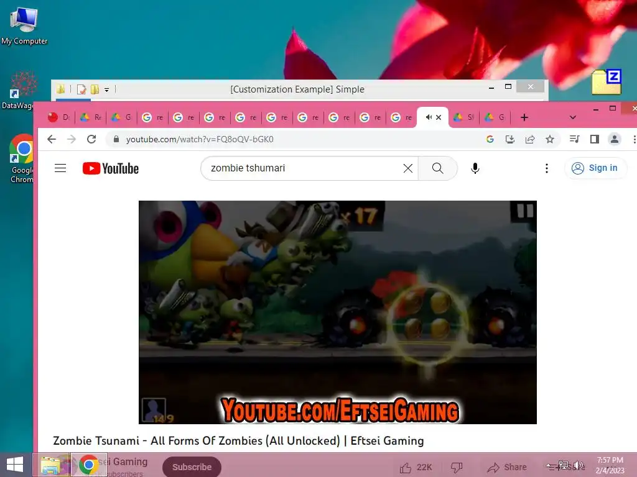Viewport: 637px width, 477px height.
Task: Open YouTube settings three-dot menu
Action: pos(547,168)
